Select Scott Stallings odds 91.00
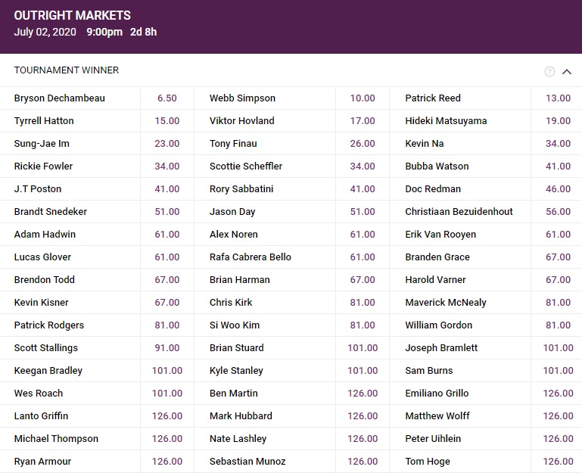Viewport: 582px width, 473px height. (x=167, y=347)
